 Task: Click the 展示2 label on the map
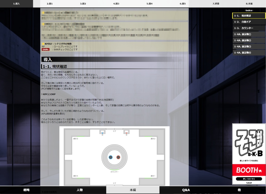click(153, 139)
